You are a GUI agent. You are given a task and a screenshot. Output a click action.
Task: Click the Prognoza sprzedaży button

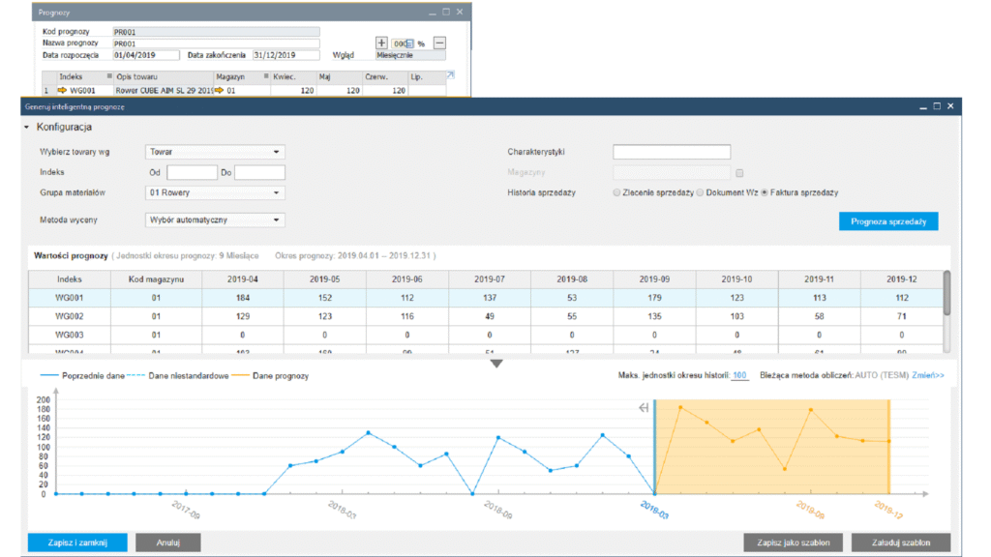point(888,221)
